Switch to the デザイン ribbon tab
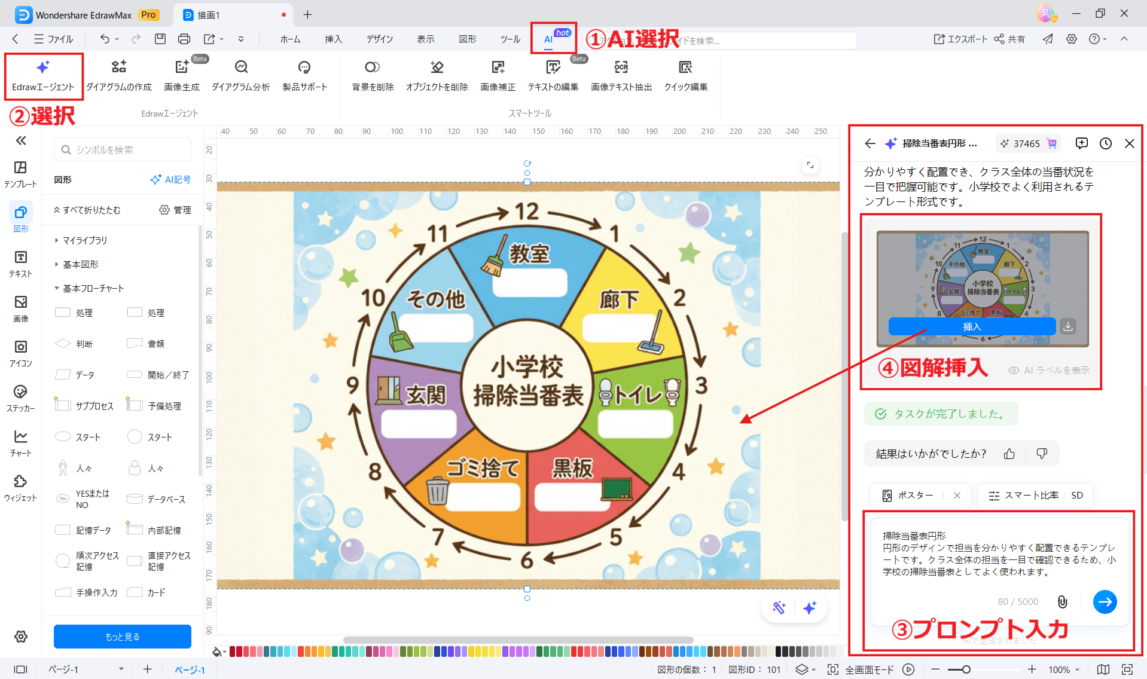The image size is (1147, 679). [x=379, y=39]
